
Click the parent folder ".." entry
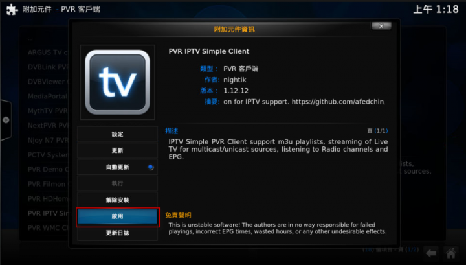30,39
